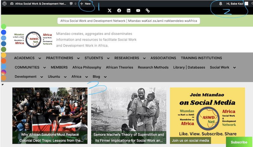Viewport: 253px width, 147px height.
Task: Open the Research Methods menu item
Action: tap(153, 67)
